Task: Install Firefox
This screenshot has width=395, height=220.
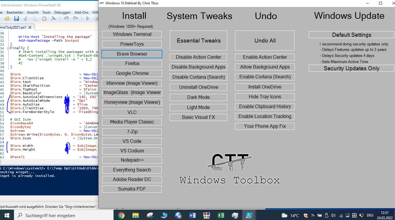Action: pyautogui.click(x=132, y=64)
